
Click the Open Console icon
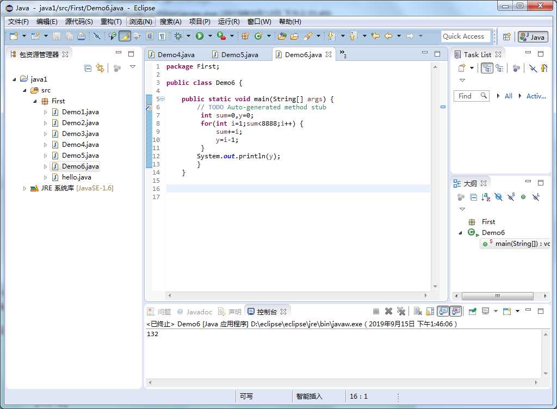[507, 311]
